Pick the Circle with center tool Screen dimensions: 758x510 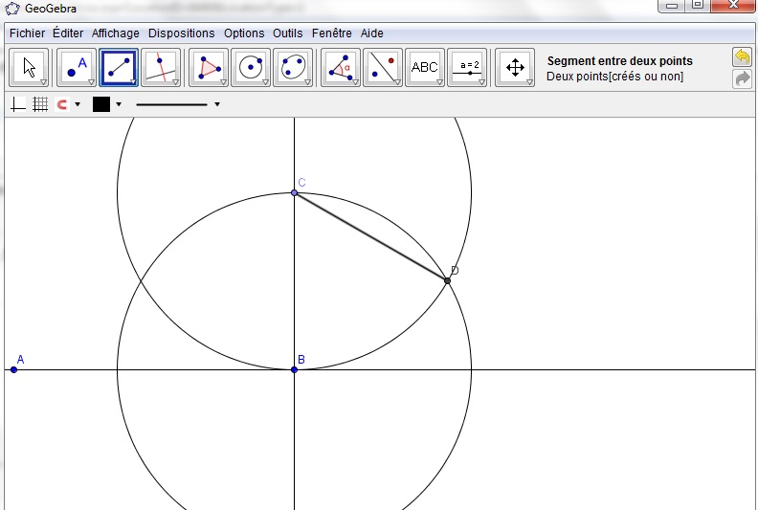(x=251, y=67)
